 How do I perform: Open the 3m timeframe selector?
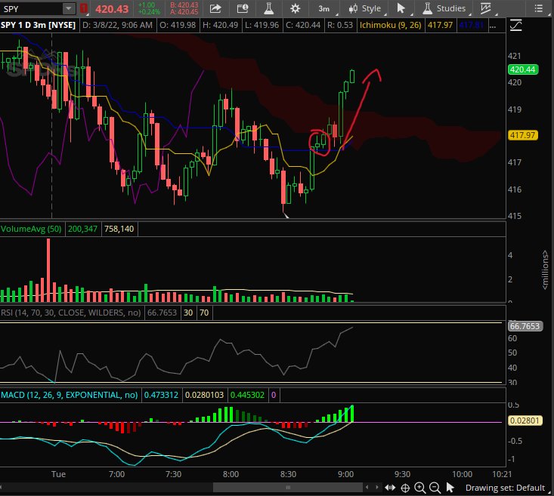[324, 9]
